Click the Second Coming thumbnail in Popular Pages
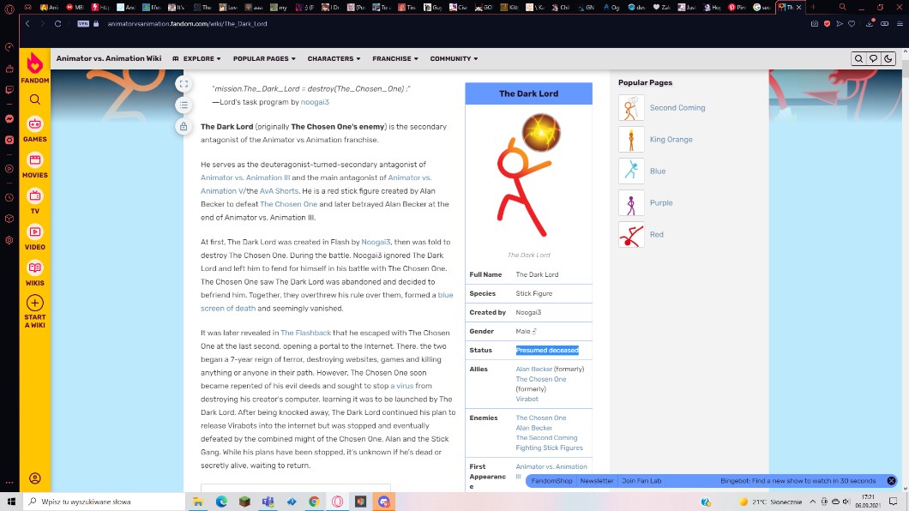This screenshot has height=511, width=909. coord(631,108)
